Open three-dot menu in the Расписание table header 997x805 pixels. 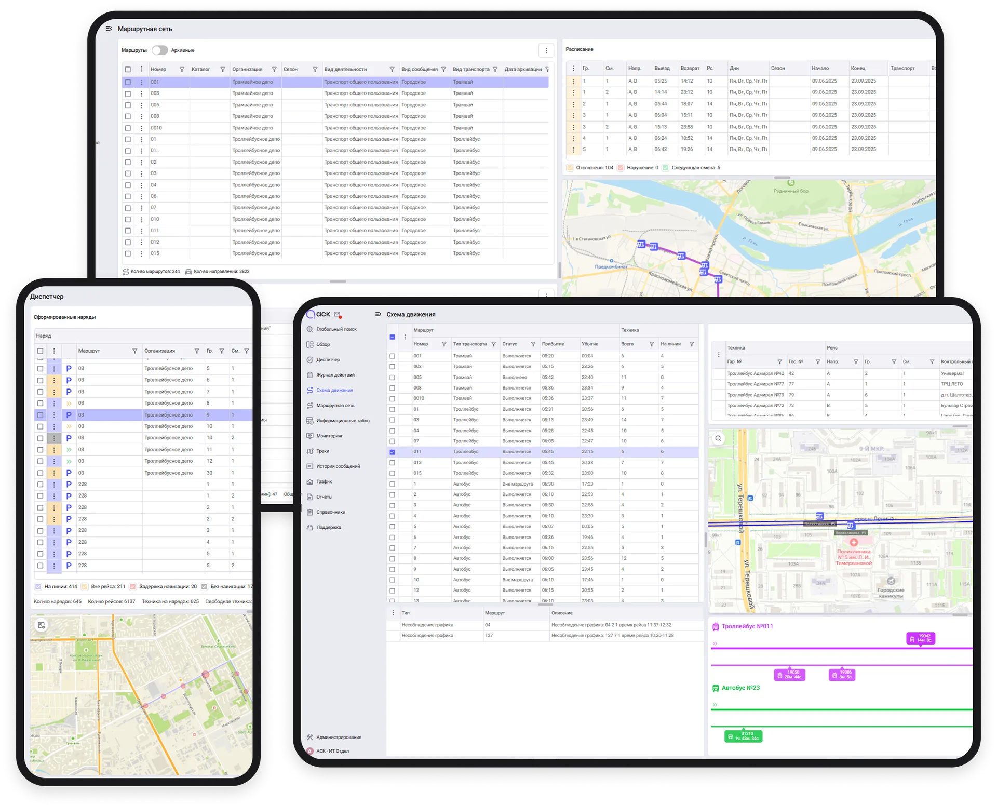tap(573, 68)
